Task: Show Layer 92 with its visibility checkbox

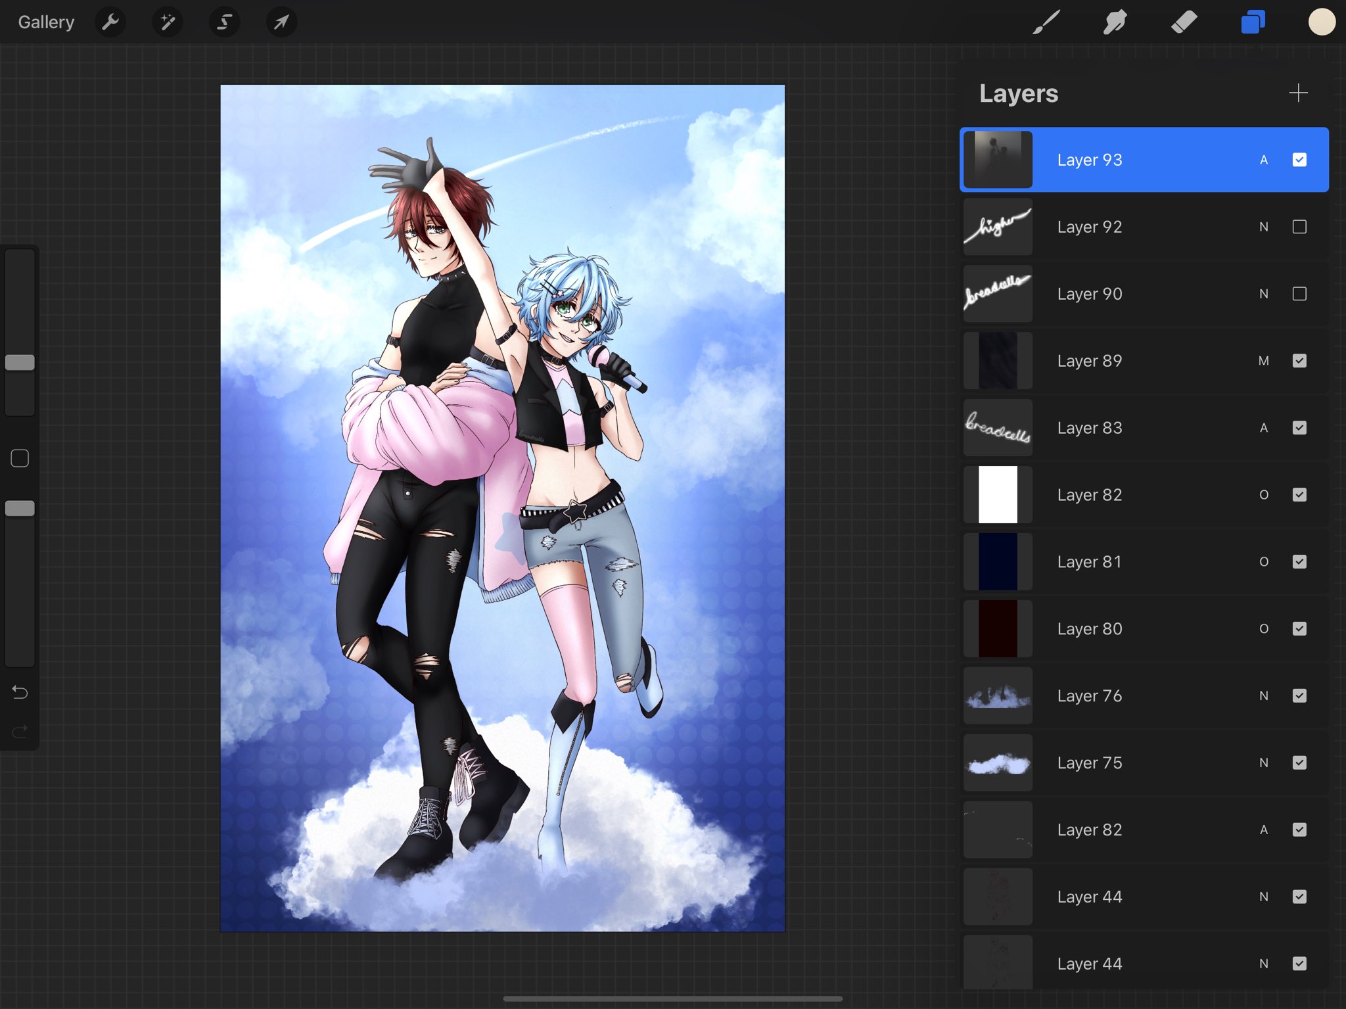Action: 1299,227
